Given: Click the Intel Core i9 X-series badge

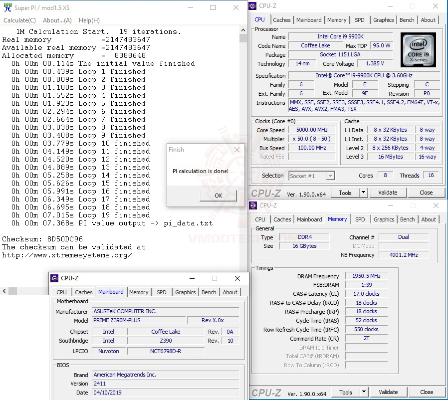Looking at the screenshot, I should tap(418, 50).
